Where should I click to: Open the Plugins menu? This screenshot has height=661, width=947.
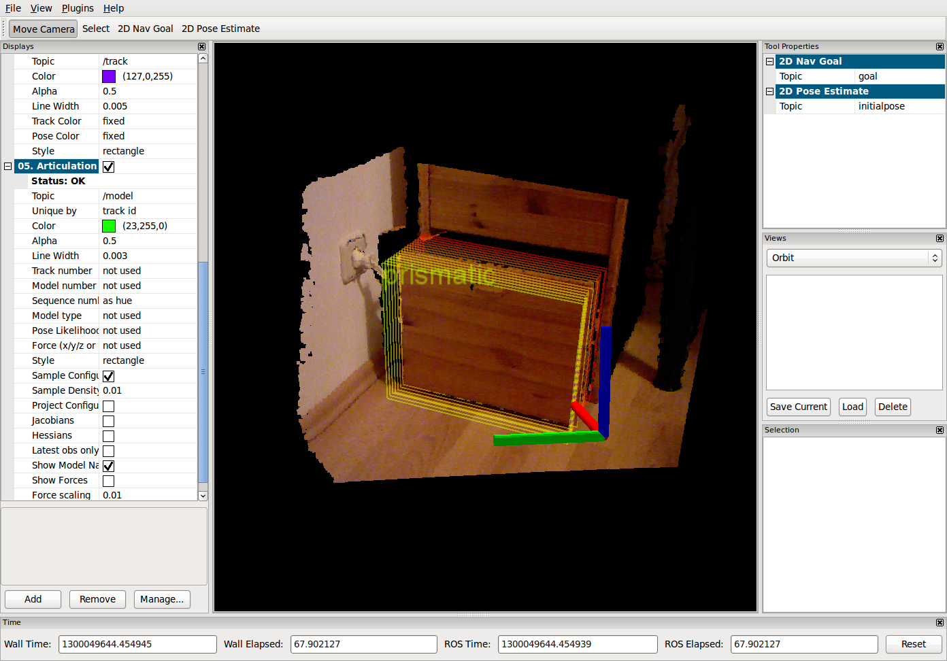(78, 8)
